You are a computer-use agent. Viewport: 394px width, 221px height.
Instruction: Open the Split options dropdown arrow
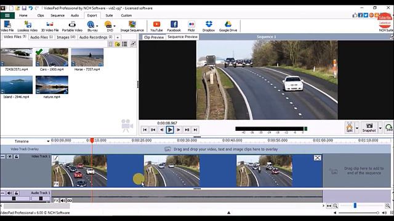point(357,128)
